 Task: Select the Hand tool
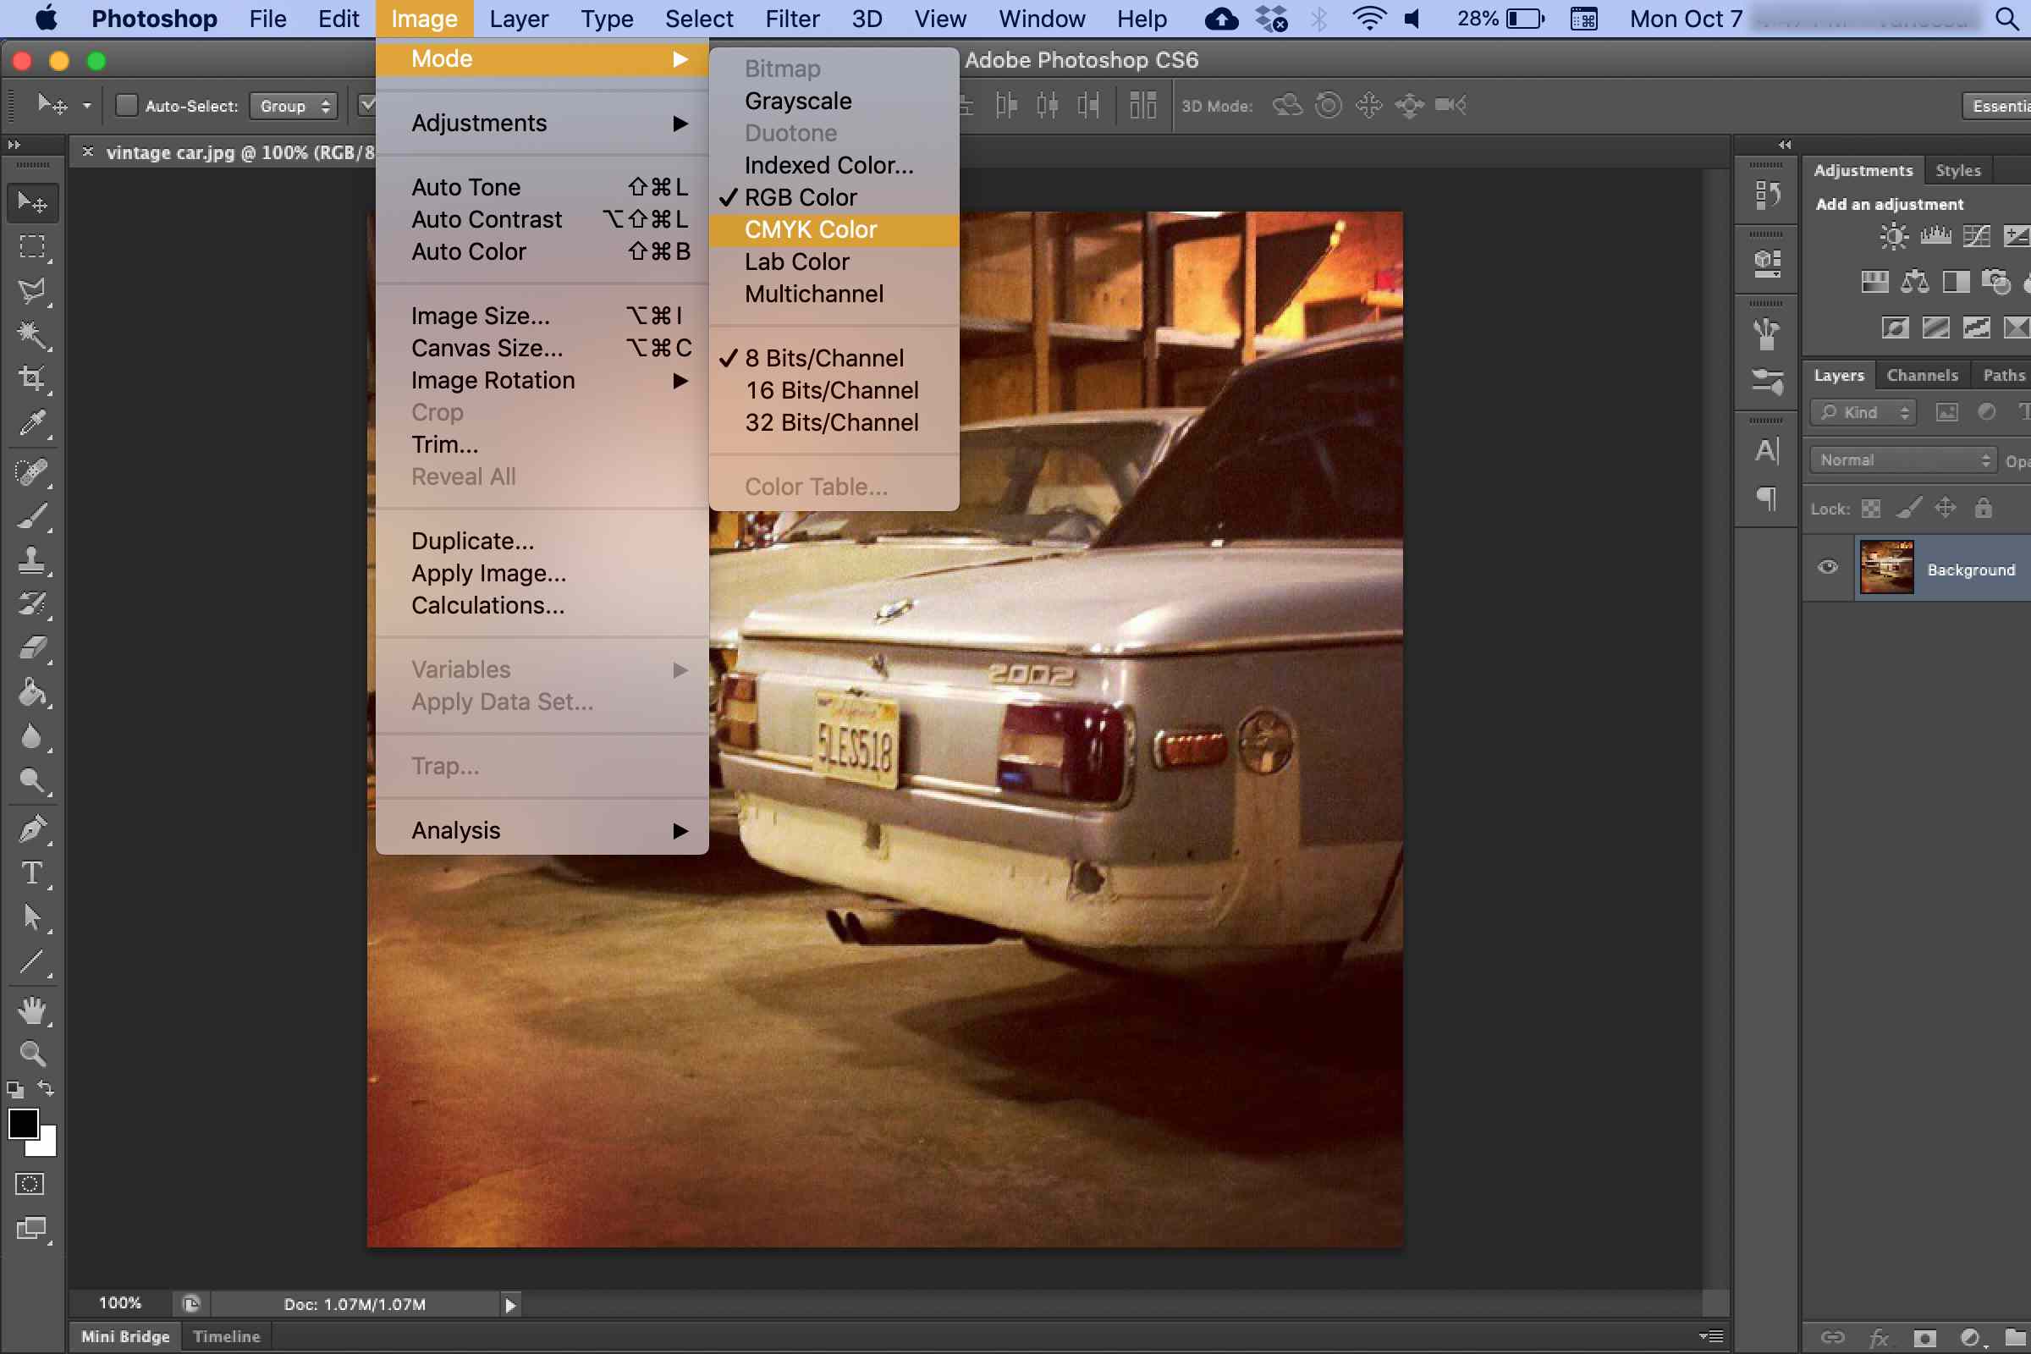pyautogui.click(x=33, y=1010)
